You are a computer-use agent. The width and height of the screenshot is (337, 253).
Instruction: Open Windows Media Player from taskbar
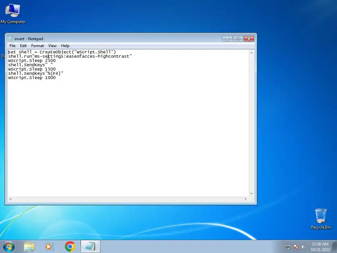(x=49, y=246)
